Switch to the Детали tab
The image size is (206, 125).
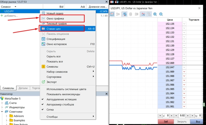(x=23, y=88)
